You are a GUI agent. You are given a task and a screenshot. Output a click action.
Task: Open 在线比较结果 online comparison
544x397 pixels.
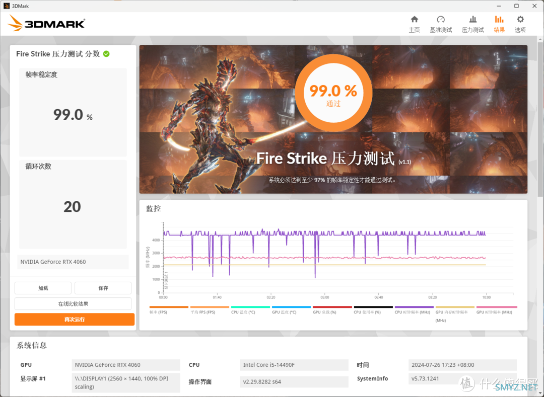(73, 304)
